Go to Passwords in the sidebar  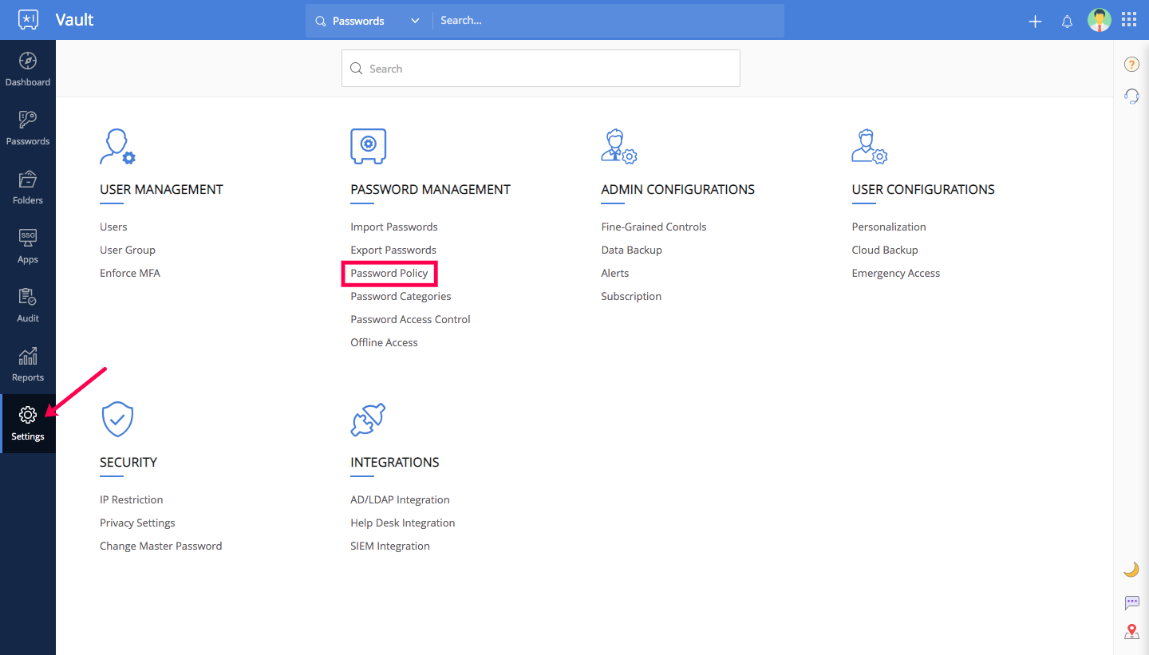(x=28, y=128)
